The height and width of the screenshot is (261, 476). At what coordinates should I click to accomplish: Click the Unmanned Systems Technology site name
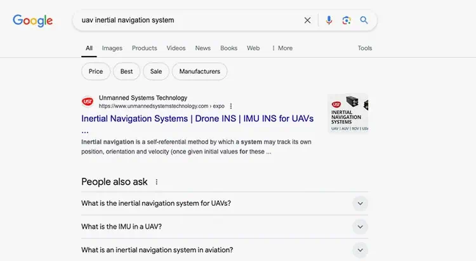click(143, 98)
